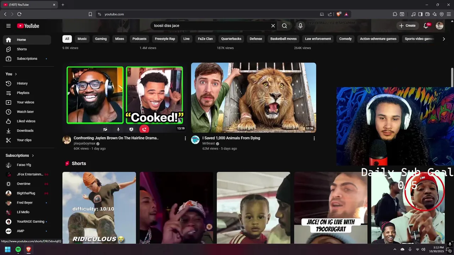Click the Create button
The height and width of the screenshot is (255, 454).
pyautogui.click(x=407, y=25)
